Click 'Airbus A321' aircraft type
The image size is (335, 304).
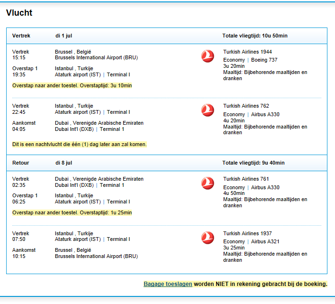pyautogui.click(x=265, y=241)
